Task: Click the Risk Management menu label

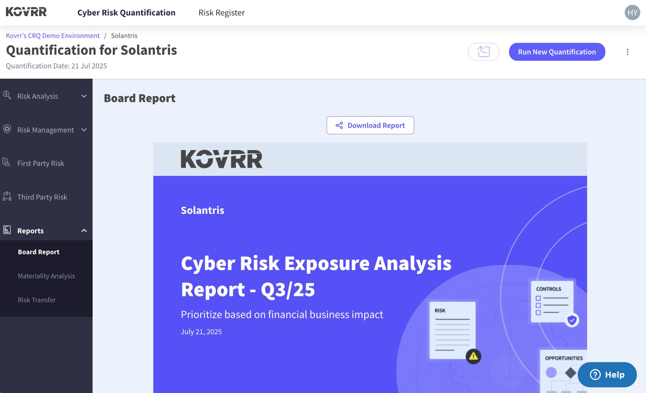Action: [x=46, y=130]
